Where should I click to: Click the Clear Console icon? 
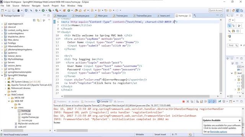pos(198,102)
